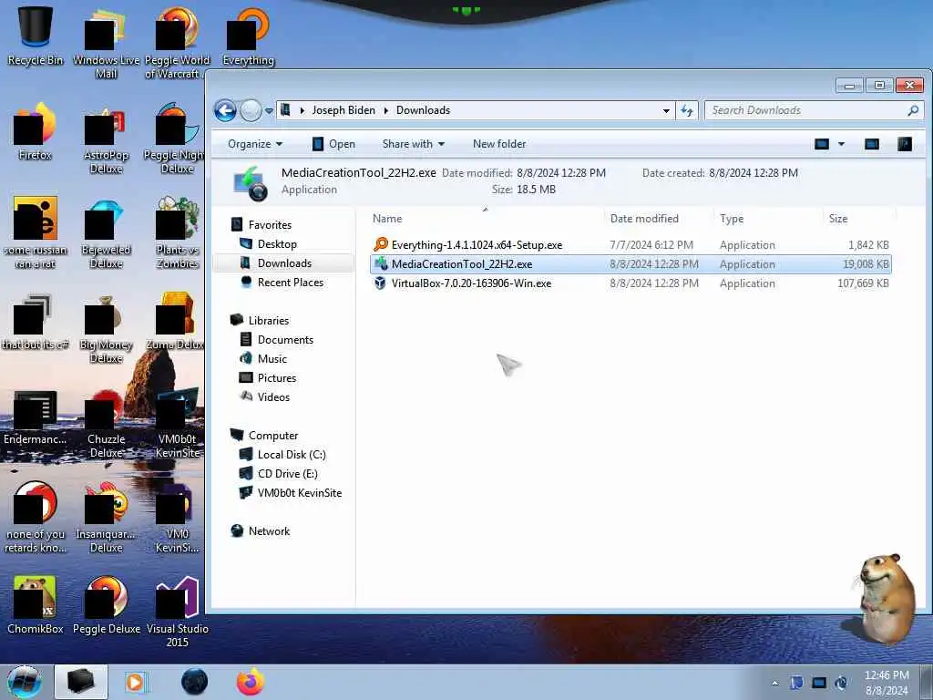Select the Endermanc... desktop icon
Screen dimensions: 933x700
(36, 417)
